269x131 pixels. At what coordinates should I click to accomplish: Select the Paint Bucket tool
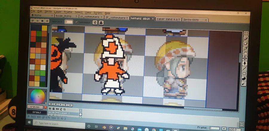(244, 64)
